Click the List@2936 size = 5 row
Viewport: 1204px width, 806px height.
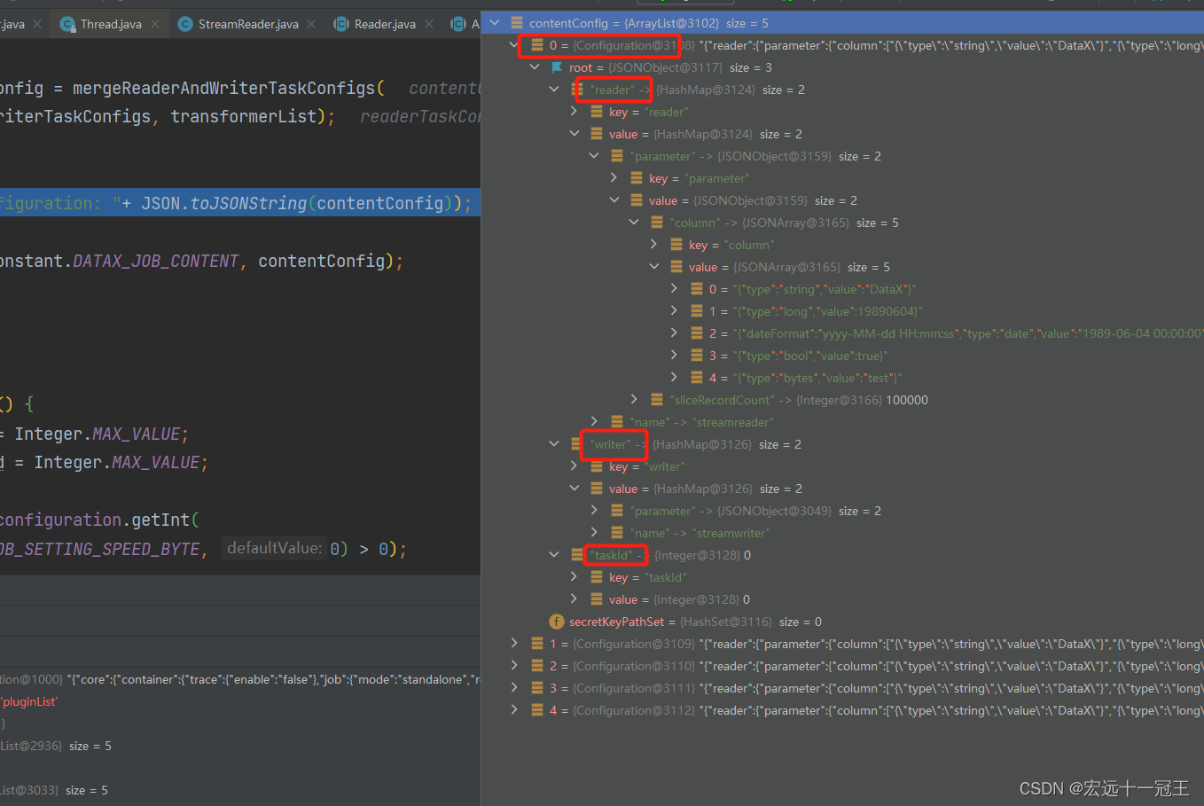56,746
